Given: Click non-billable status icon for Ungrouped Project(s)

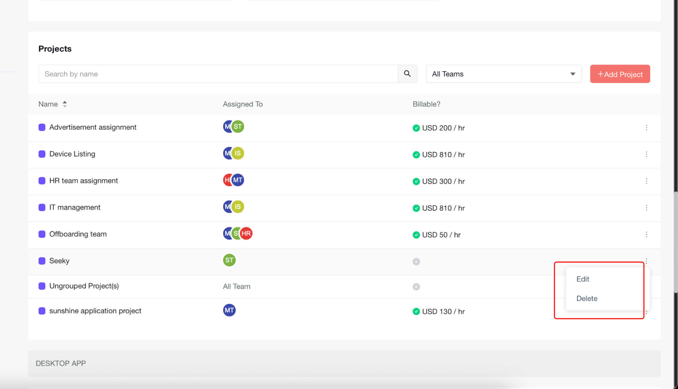Looking at the screenshot, I should click(x=416, y=287).
